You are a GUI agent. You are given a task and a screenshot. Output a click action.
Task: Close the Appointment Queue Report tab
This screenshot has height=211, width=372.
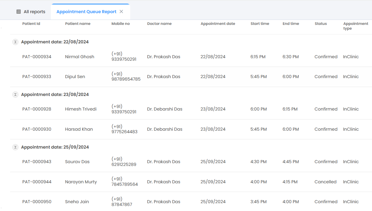(121, 12)
